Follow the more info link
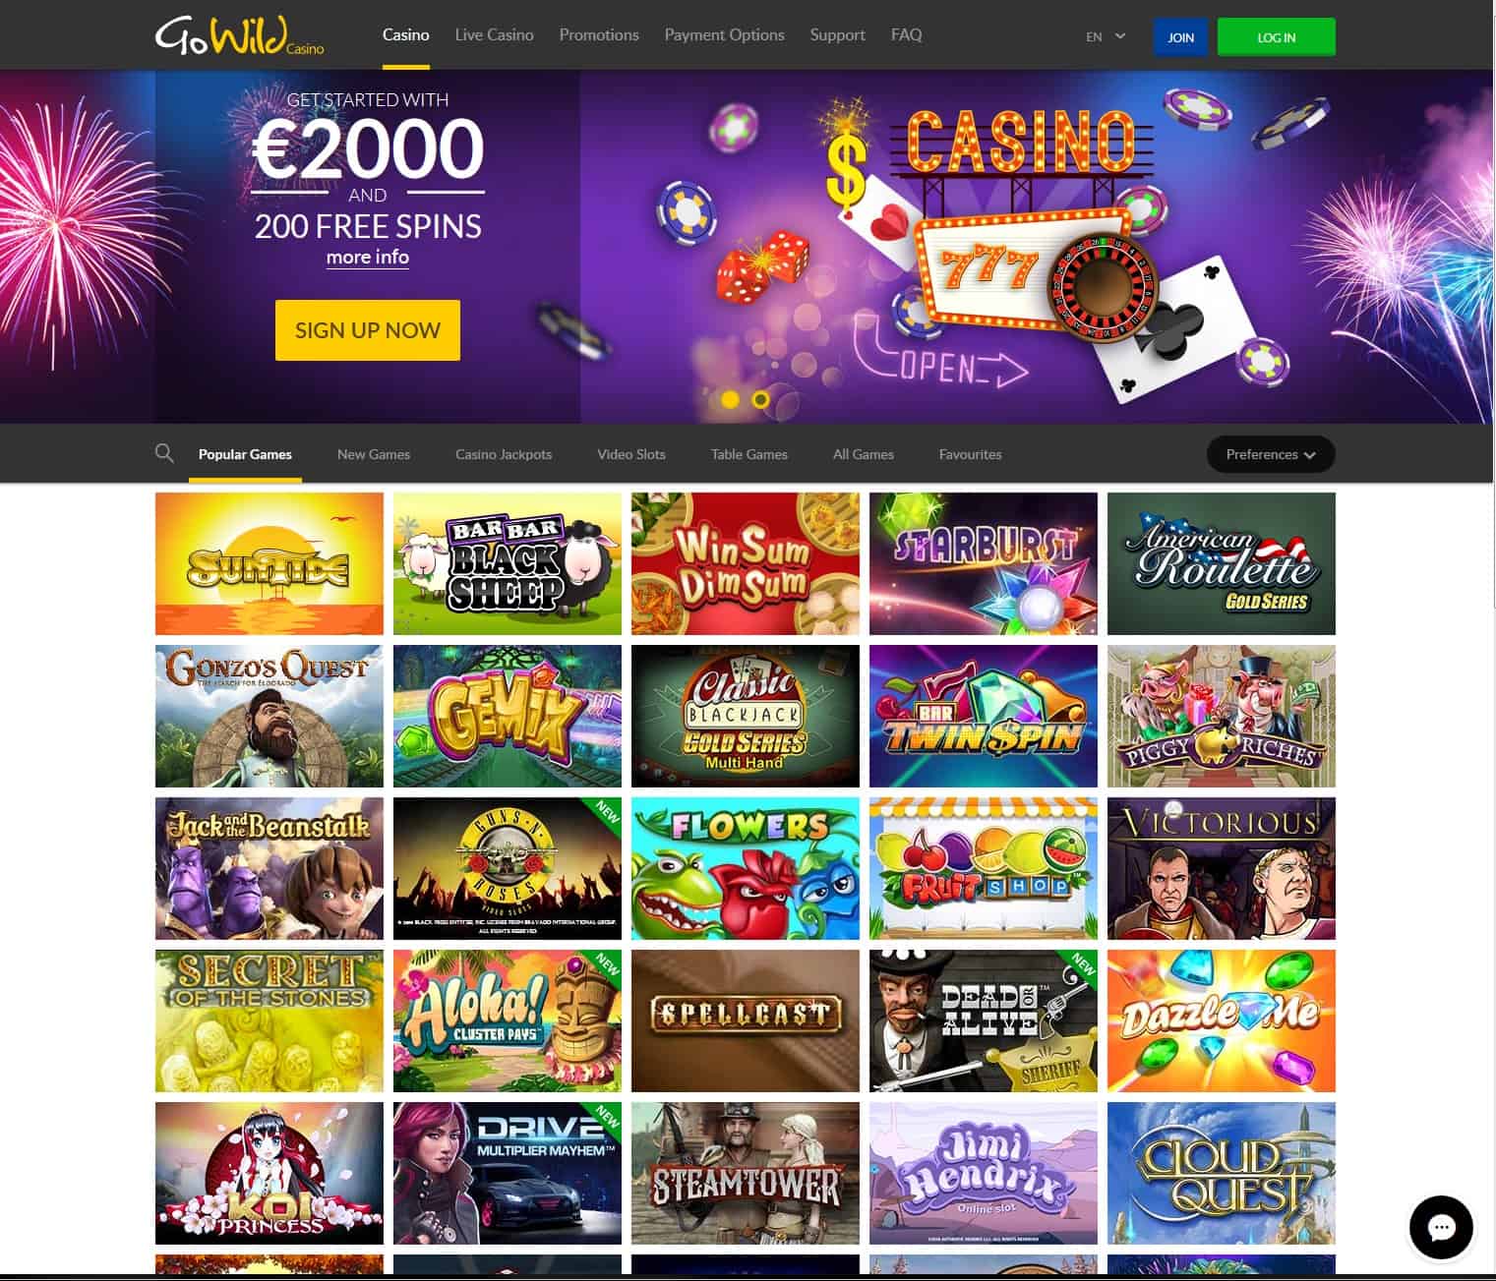1496x1281 pixels. tap(368, 257)
